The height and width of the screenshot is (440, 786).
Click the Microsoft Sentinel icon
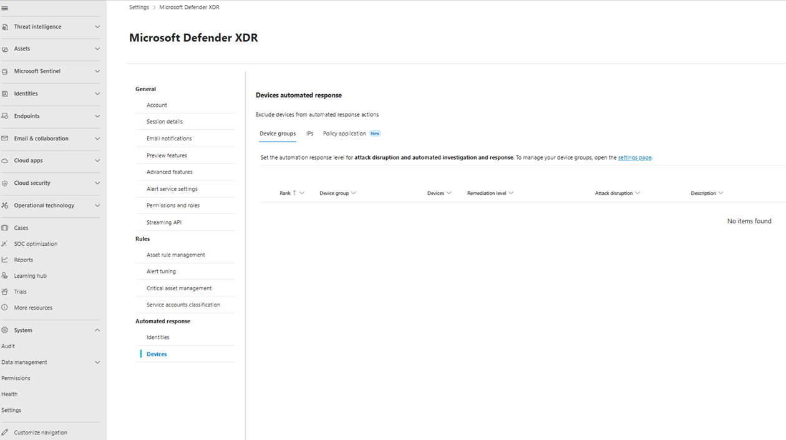(x=5, y=71)
